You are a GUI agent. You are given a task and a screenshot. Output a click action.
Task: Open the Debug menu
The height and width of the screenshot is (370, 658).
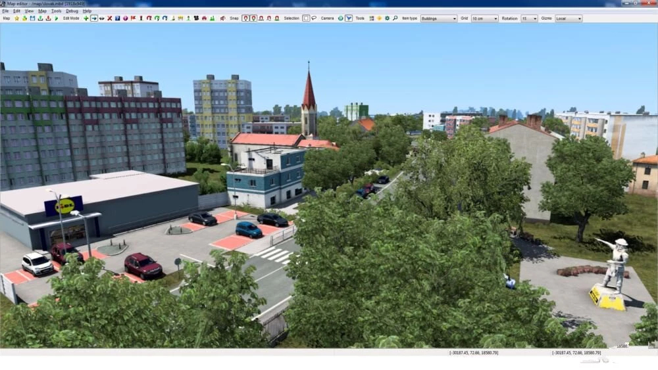point(72,11)
